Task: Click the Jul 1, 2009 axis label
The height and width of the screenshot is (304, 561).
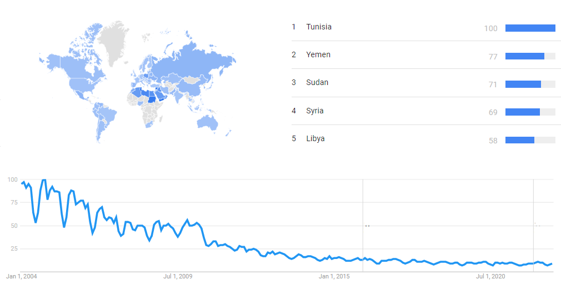Action: [178, 276]
